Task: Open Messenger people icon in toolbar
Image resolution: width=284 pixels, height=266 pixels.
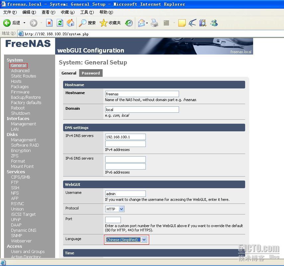Action: [x=214, y=23]
